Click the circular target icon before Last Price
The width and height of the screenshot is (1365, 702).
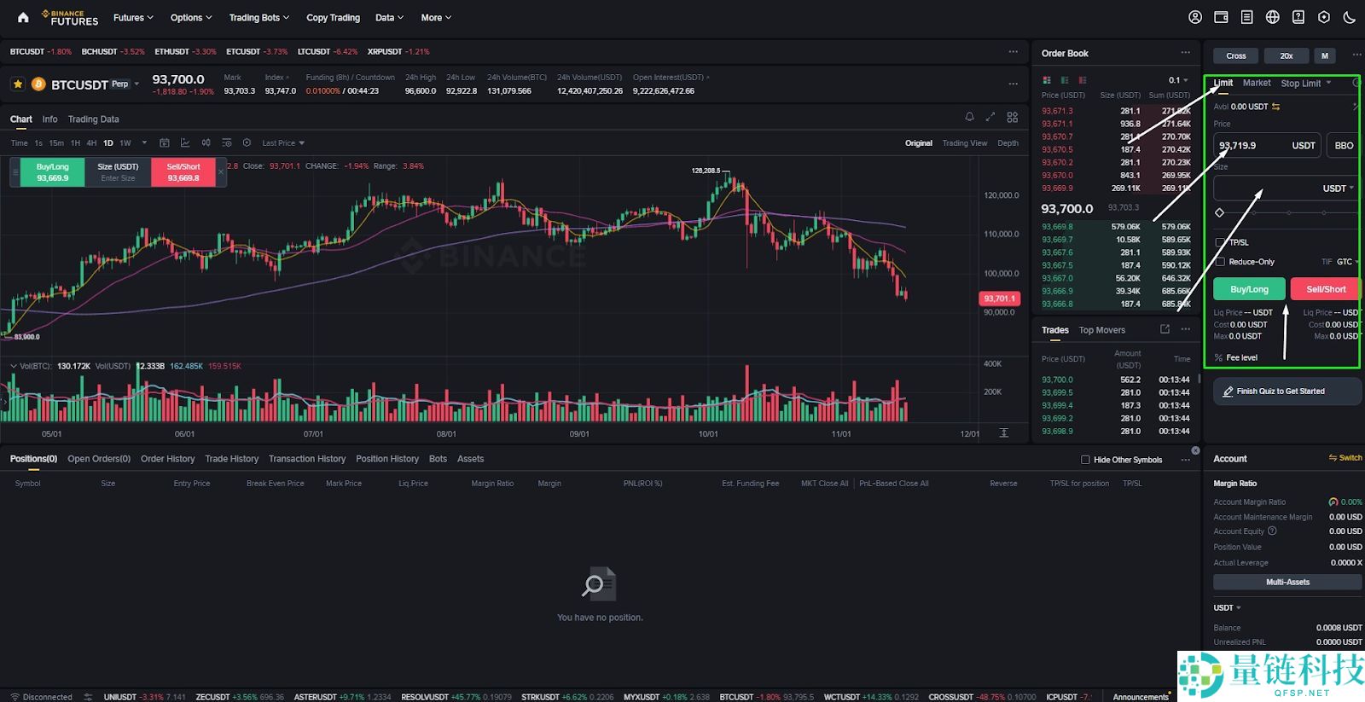pyautogui.click(x=247, y=142)
